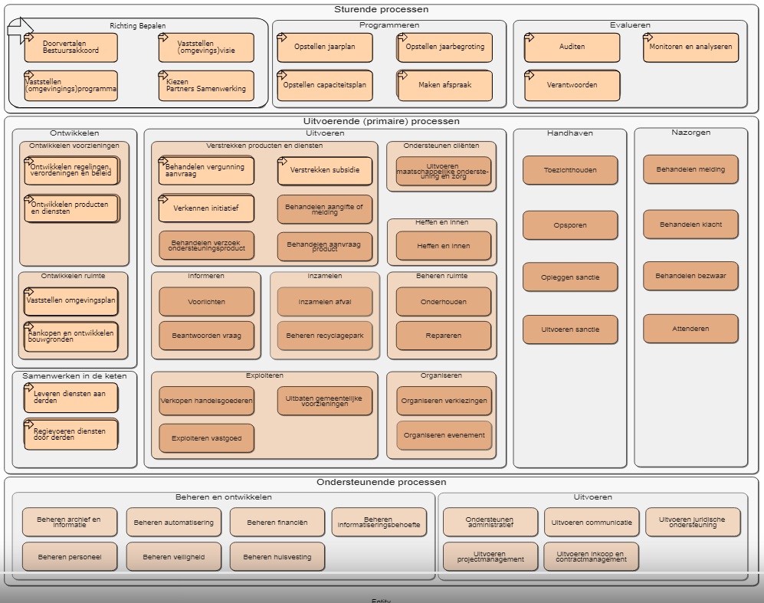This screenshot has height=603, width=764.
Task: Select the Onderhouden process box
Action: coord(444,302)
